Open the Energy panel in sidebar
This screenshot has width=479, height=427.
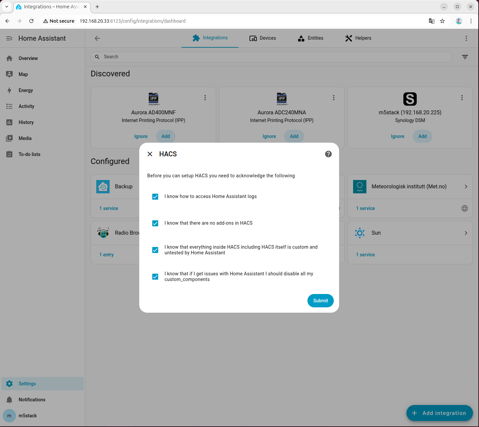pyautogui.click(x=26, y=90)
